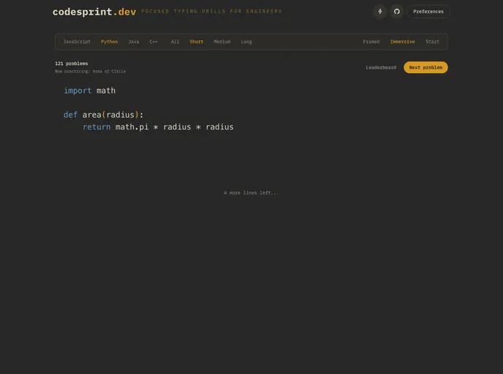Switch to Framed view mode
The height and width of the screenshot is (374, 503).
(371, 42)
